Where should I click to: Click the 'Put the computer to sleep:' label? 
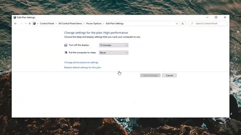[82, 52]
